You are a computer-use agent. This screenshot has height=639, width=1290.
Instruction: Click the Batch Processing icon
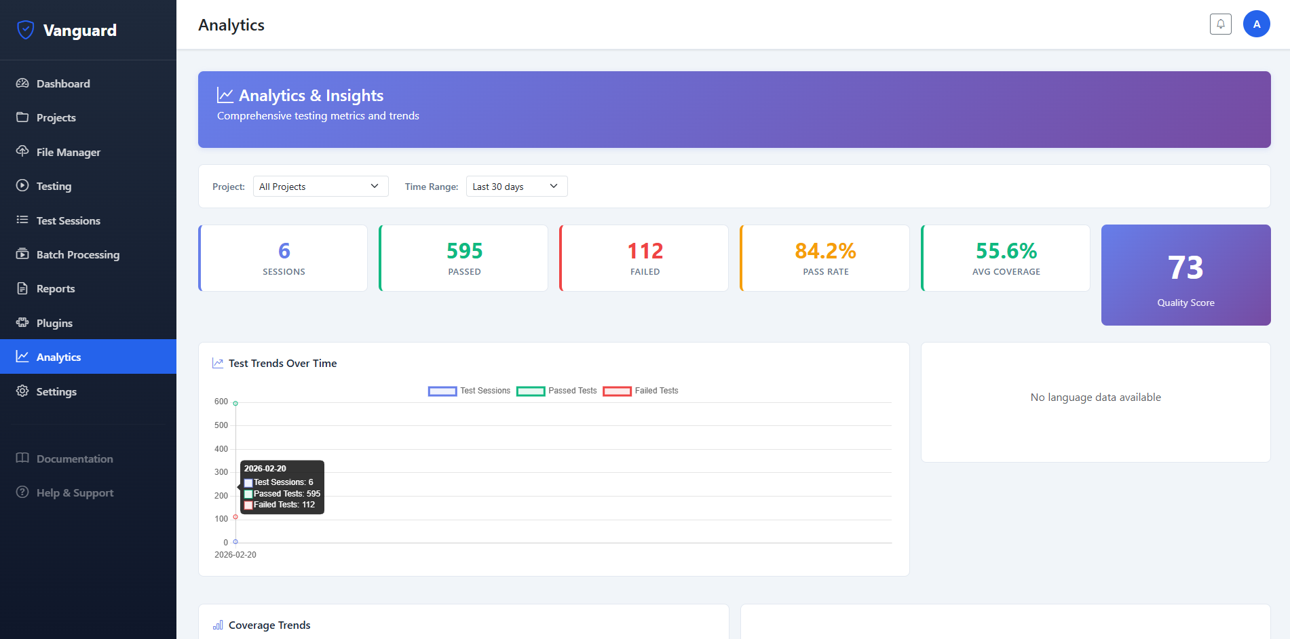point(22,254)
